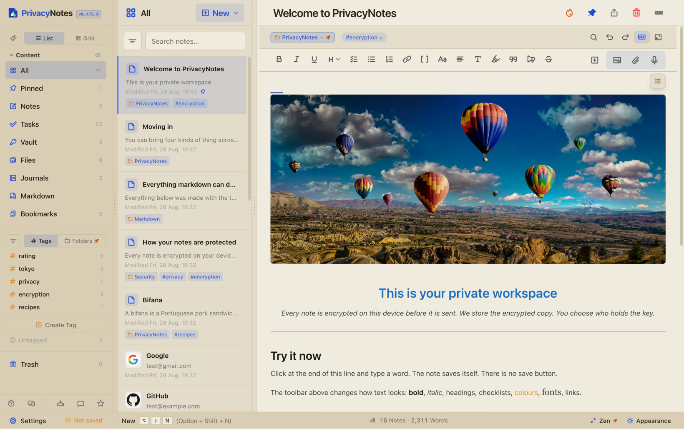Insert a blockquote
The width and height of the screenshot is (684, 429).
(x=513, y=59)
